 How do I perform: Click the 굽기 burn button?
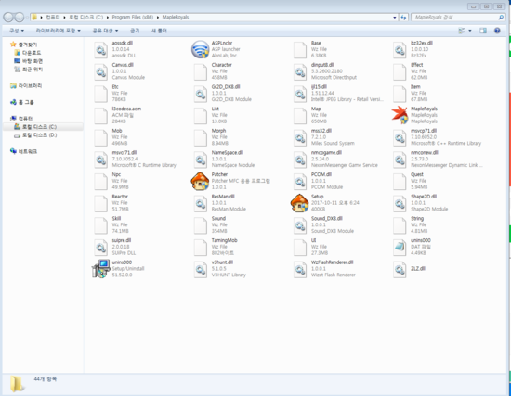[x=135, y=31]
